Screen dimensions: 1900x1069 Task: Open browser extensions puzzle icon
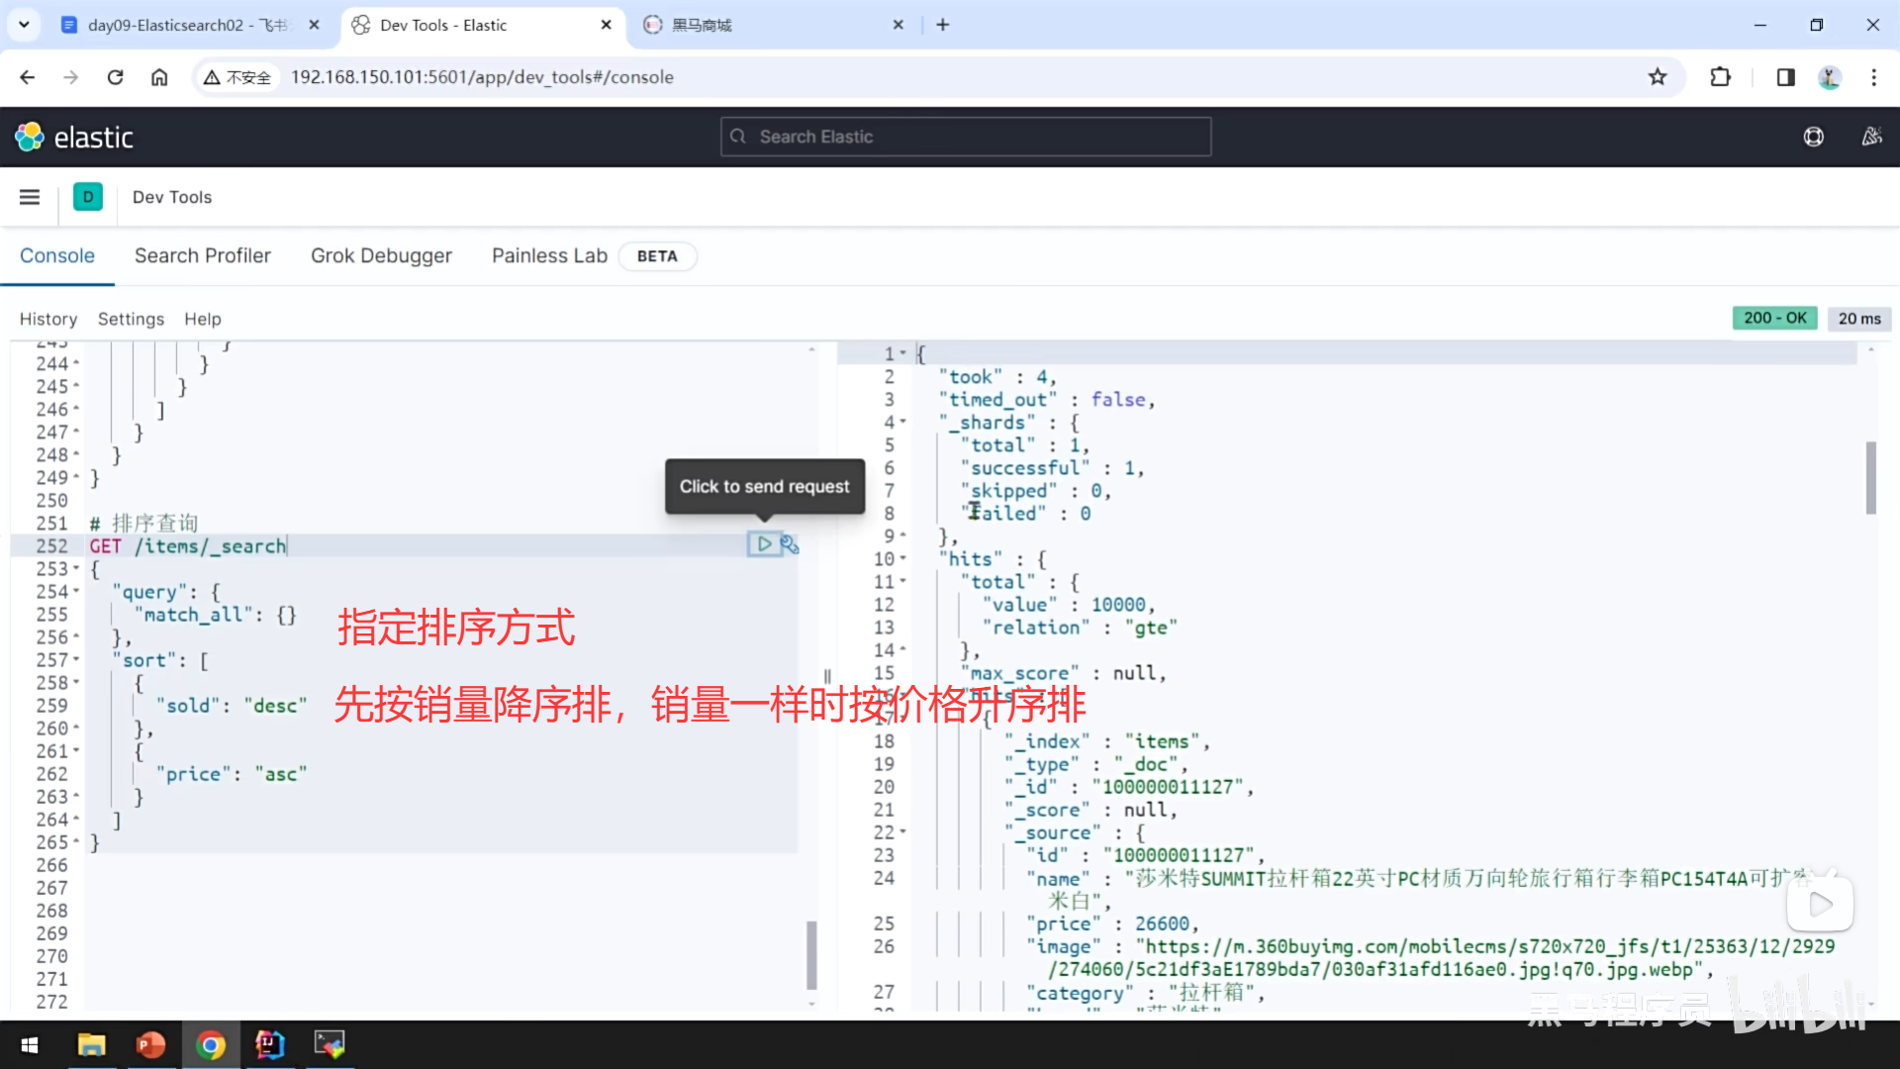pyautogui.click(x=1721, y=77)
